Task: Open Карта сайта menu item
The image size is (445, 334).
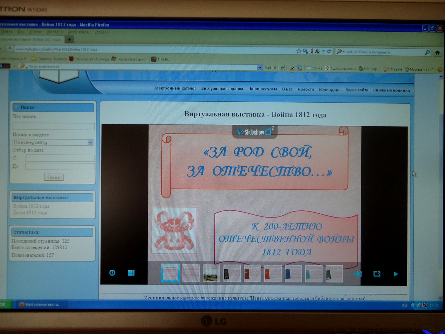Action: pyautogui.click(x=356, y=90)
